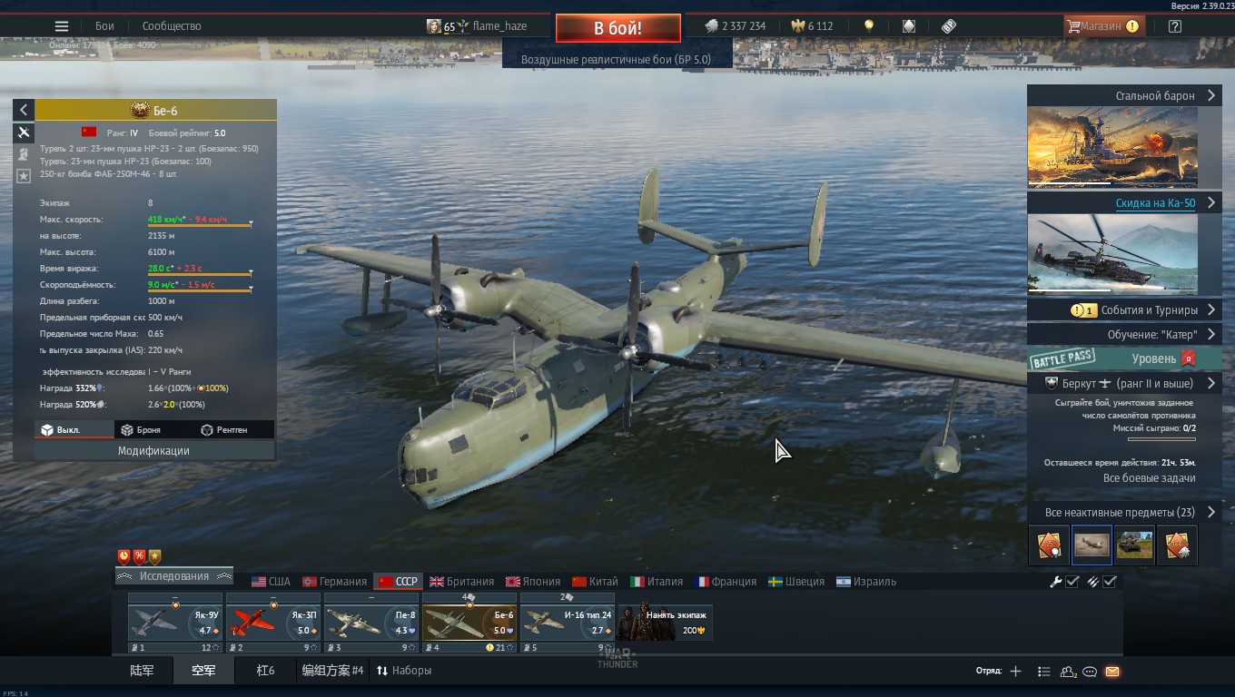Open the chat speech bubble icon
The image size is (1235, 697).
click(x=1090, y=672)
